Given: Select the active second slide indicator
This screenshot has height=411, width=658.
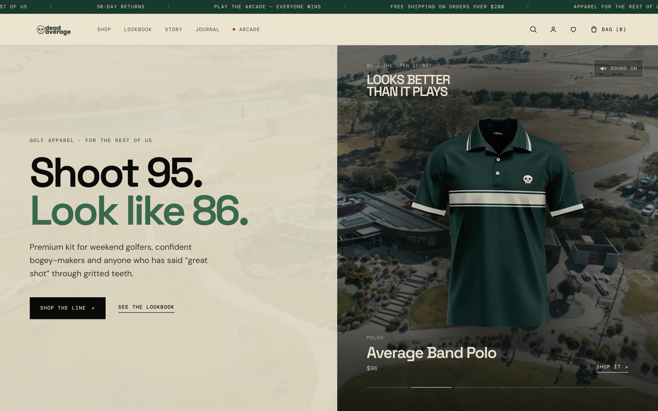Looking at the screenshot, I should tap(431, 387).
